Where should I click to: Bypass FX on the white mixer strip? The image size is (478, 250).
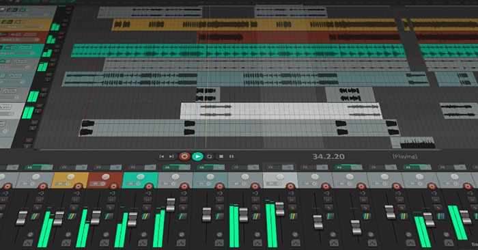click(x=287, y=167)
